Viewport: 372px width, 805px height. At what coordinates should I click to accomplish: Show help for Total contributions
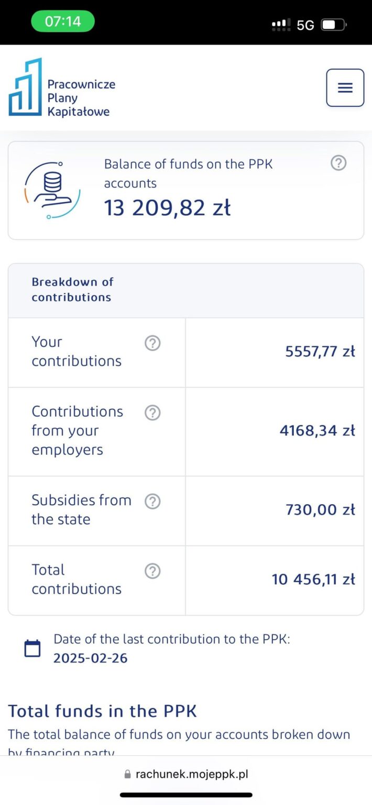pyautogui.click(x=152, y=571)
